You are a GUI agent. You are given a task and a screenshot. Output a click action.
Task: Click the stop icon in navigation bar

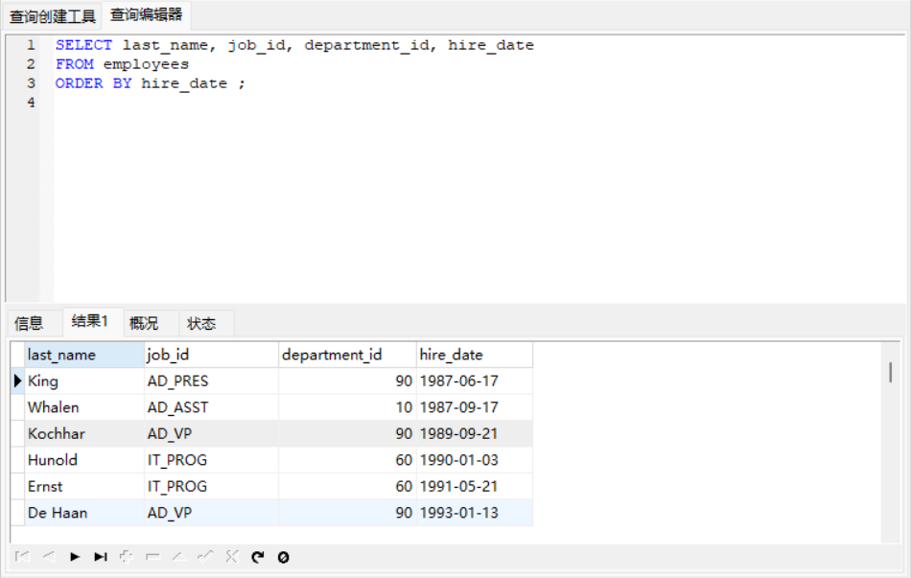click(x=283, y=557)
